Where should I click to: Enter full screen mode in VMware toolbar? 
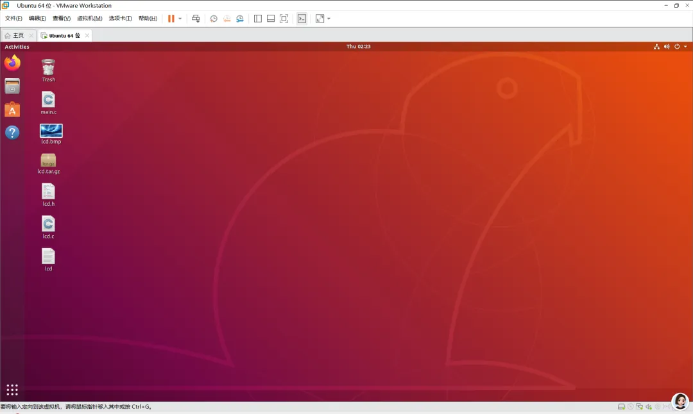point(284,19)
